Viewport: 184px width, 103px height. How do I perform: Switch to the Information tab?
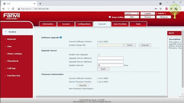[48, 24]
